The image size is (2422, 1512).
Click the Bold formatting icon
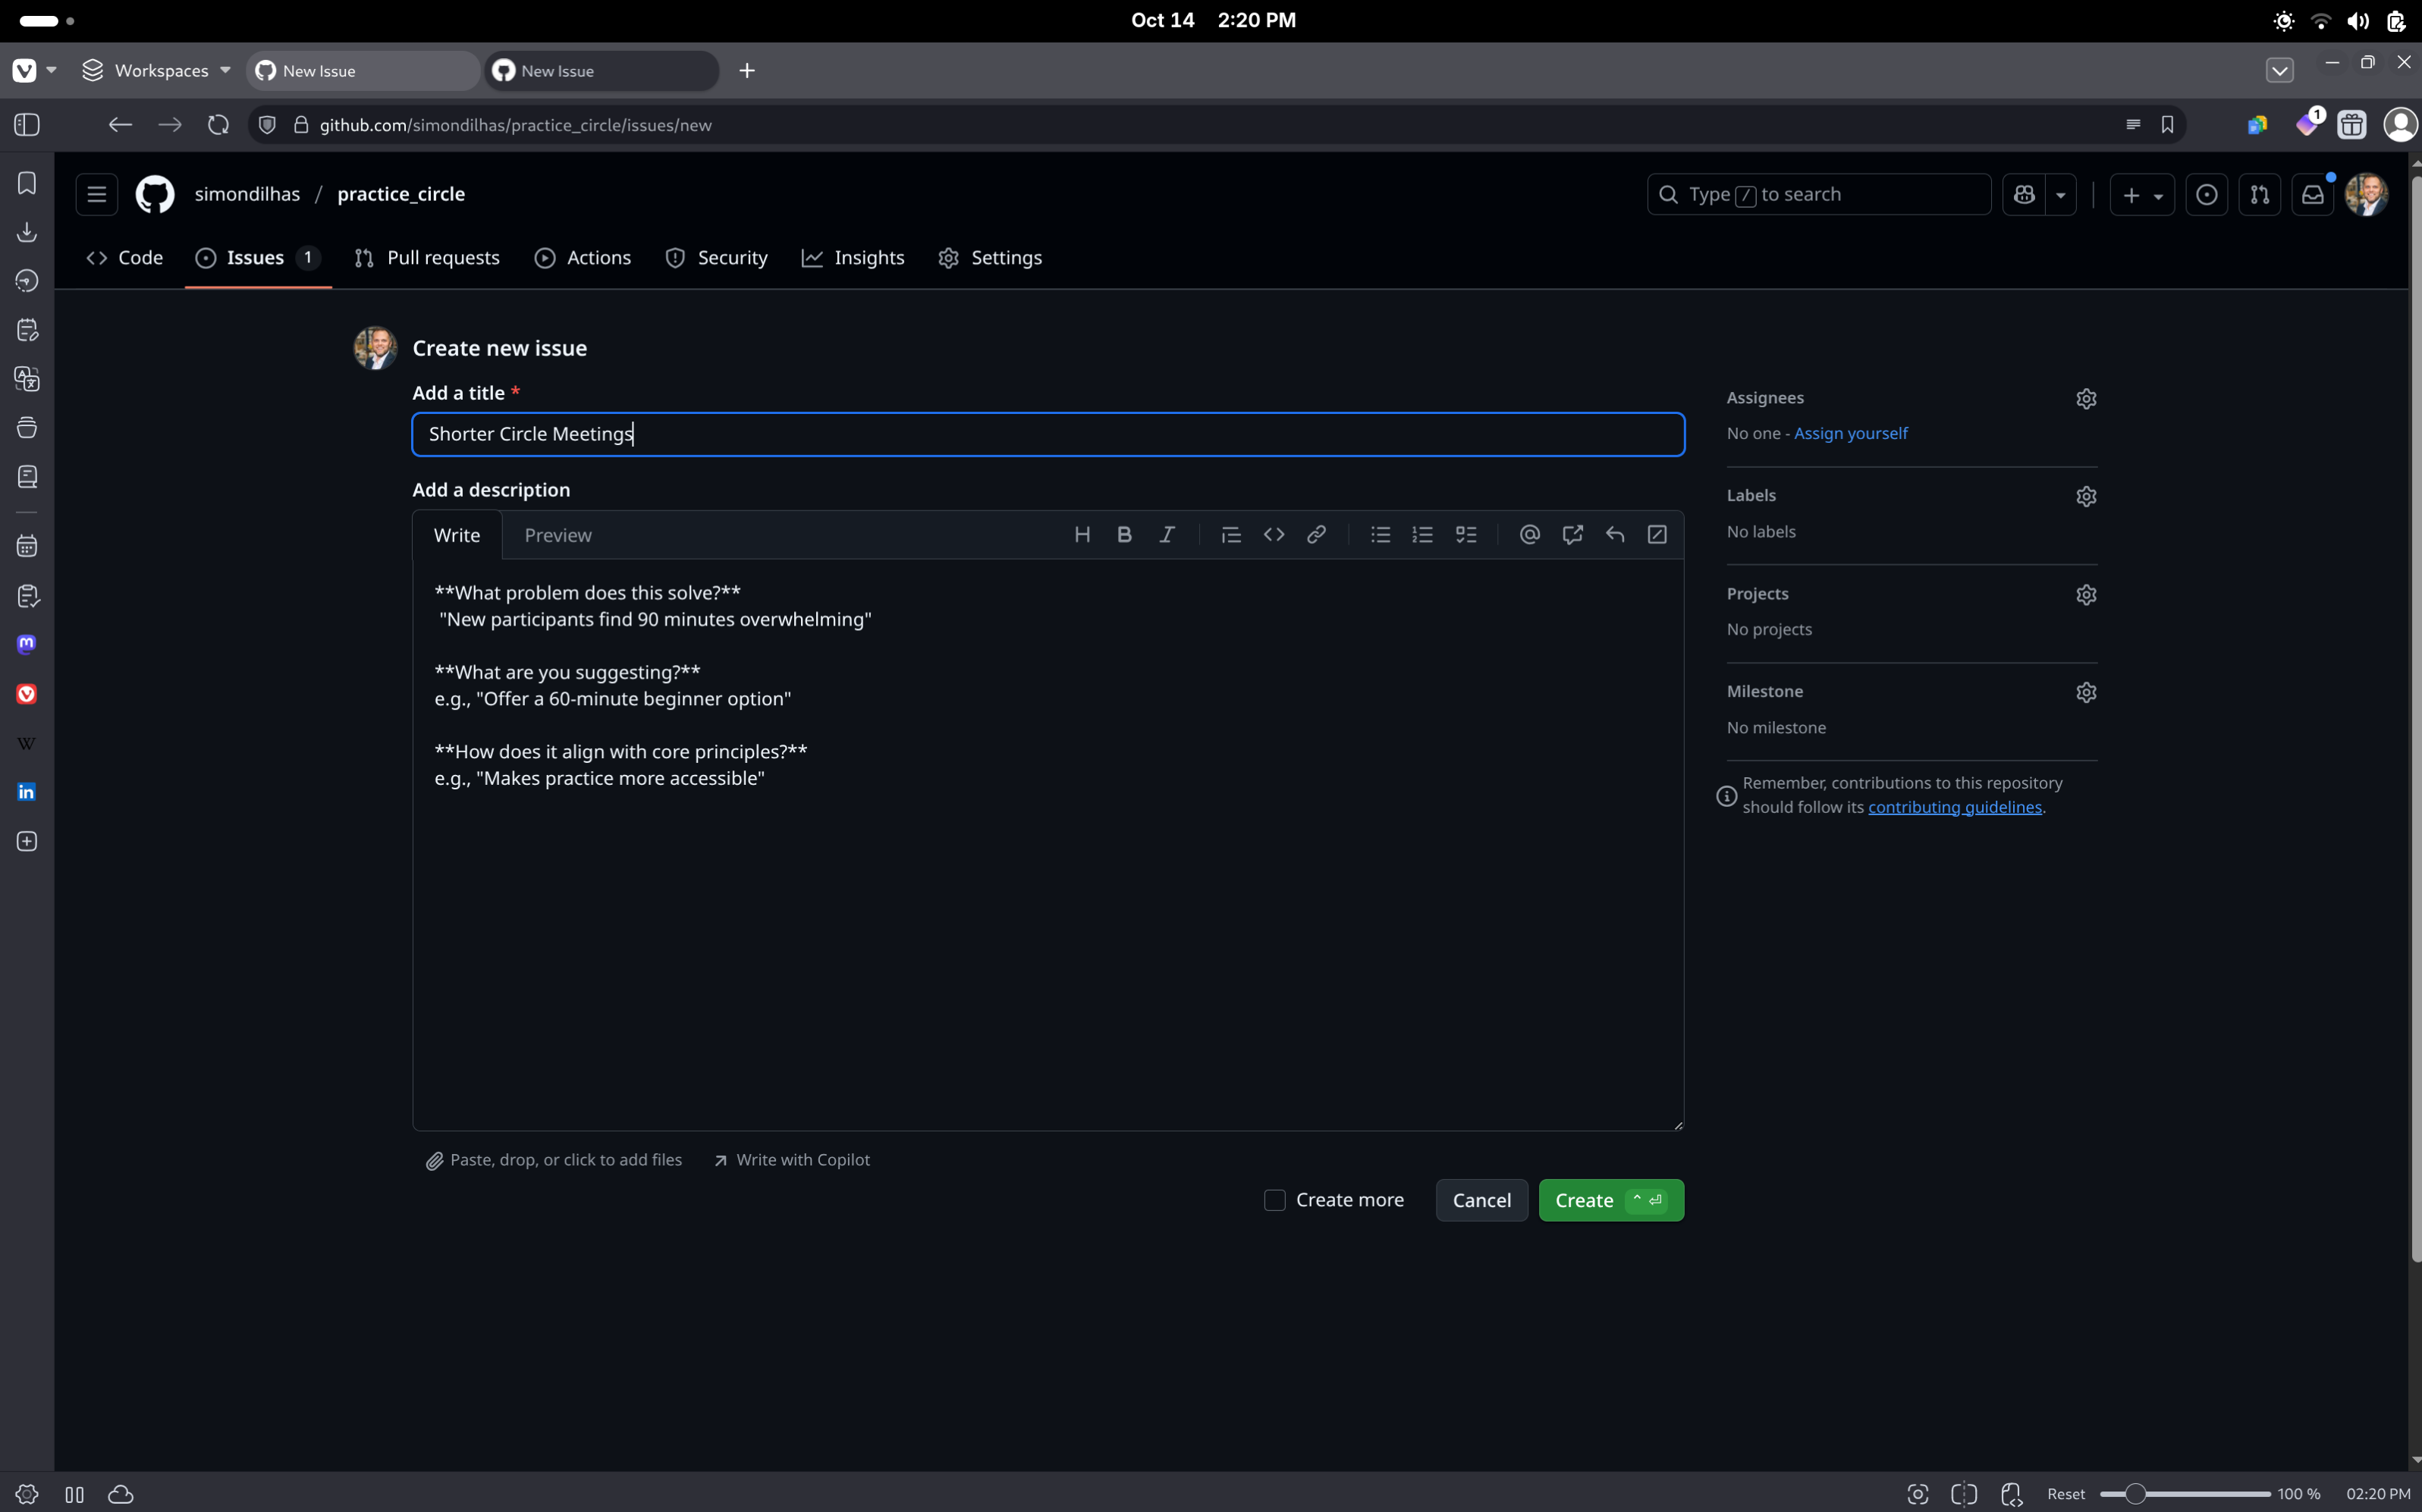(1123, 535)
